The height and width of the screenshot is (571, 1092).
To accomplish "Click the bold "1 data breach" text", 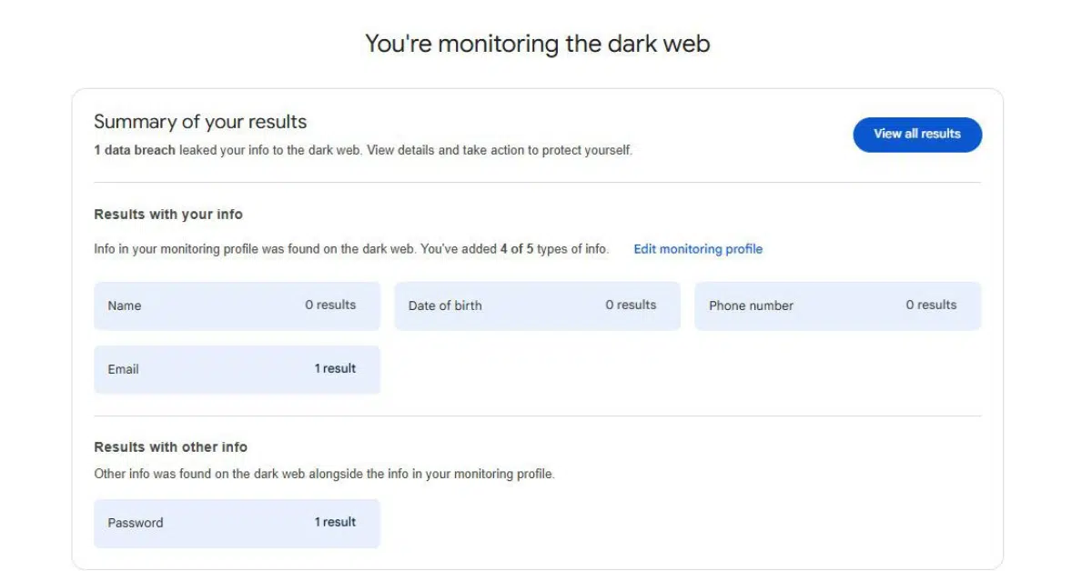I will [135, 150].
